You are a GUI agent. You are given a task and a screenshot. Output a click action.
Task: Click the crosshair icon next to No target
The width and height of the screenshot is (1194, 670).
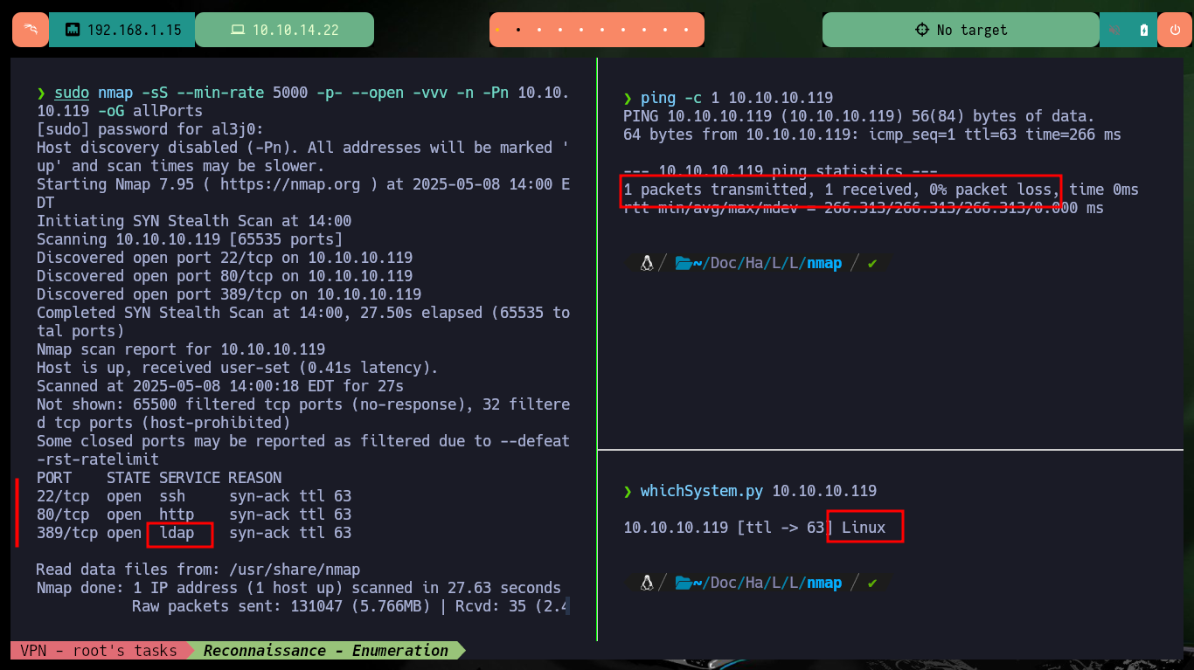(921, 30)
